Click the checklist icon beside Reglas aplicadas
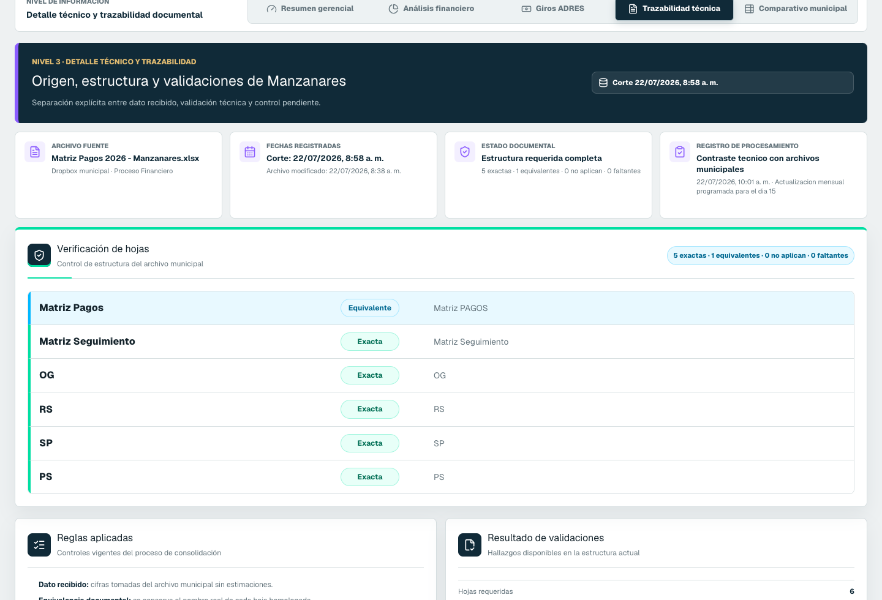Image resolution: width=882 pixels, height=600 pixels. click(39, 545)
